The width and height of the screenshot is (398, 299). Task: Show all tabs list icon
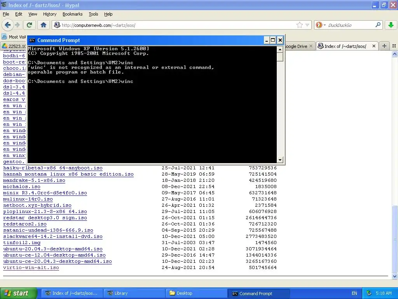[394, 46]
